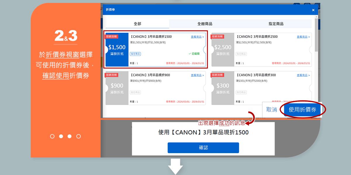Switch to the 全部 tab
Image resolution: width=351 pixels, height=175 pixels.
[x=137, y=24]
